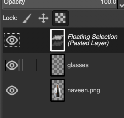Click the Opacity label text
Screen dimensions: 124x118
click(x=14, y=2)
